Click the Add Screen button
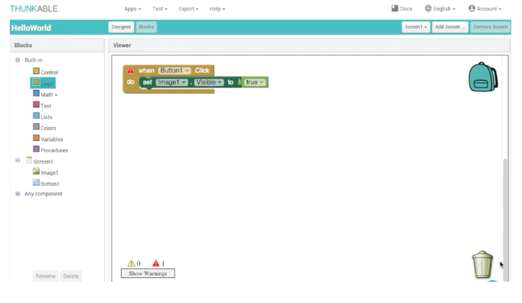 450,27
